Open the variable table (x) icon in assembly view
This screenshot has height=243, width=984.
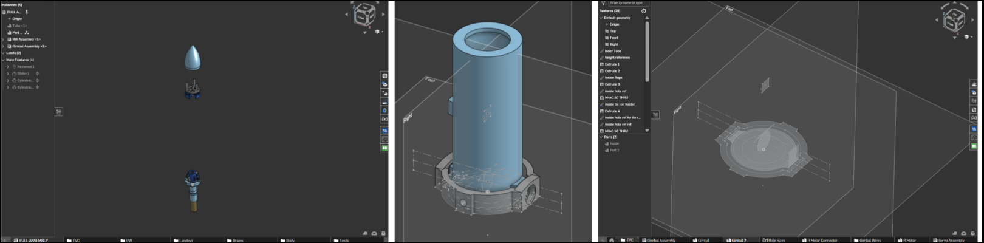[384, 120]
